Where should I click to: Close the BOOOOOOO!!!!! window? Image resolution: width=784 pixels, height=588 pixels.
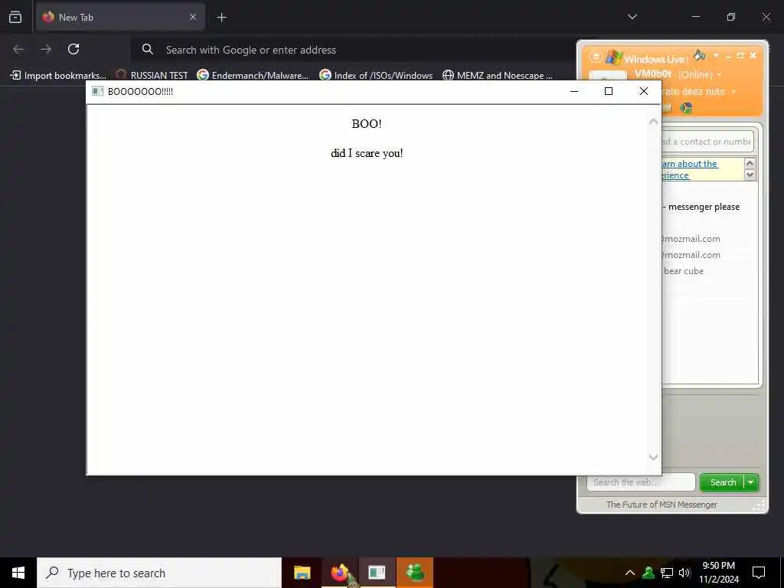[x=643, y=91]
